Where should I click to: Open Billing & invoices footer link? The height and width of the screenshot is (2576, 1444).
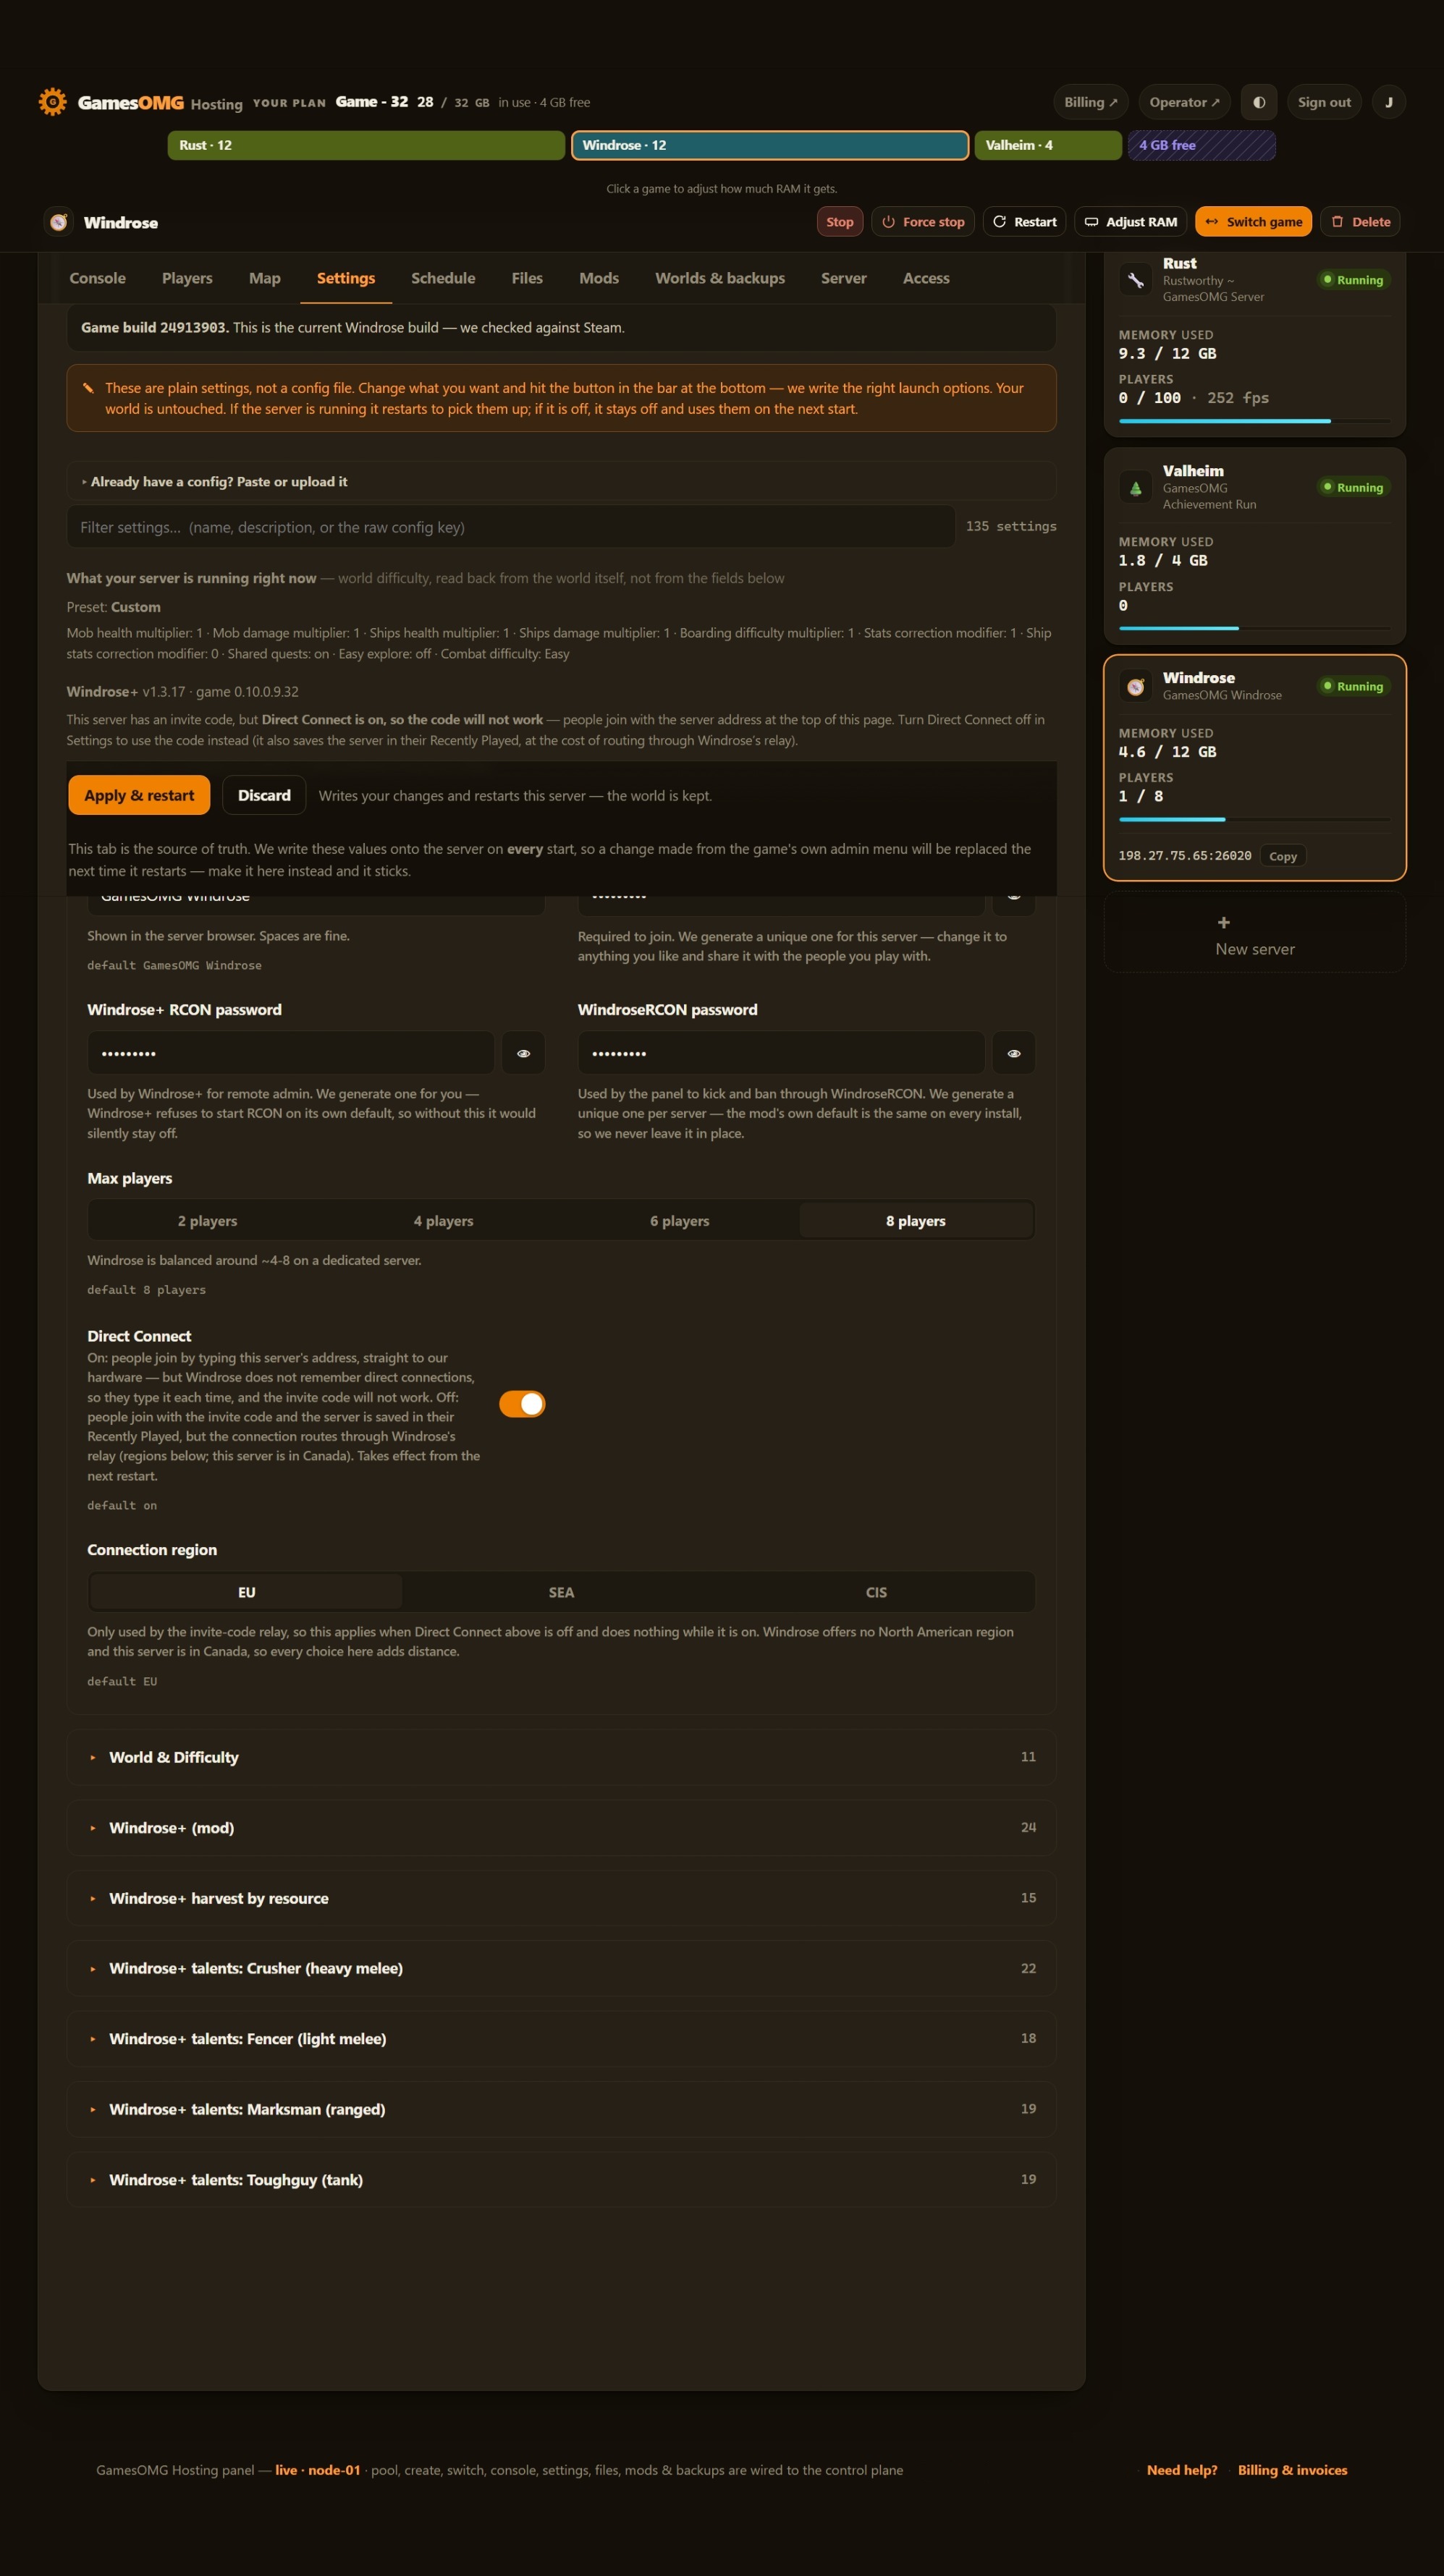tap(1292, 2470)
